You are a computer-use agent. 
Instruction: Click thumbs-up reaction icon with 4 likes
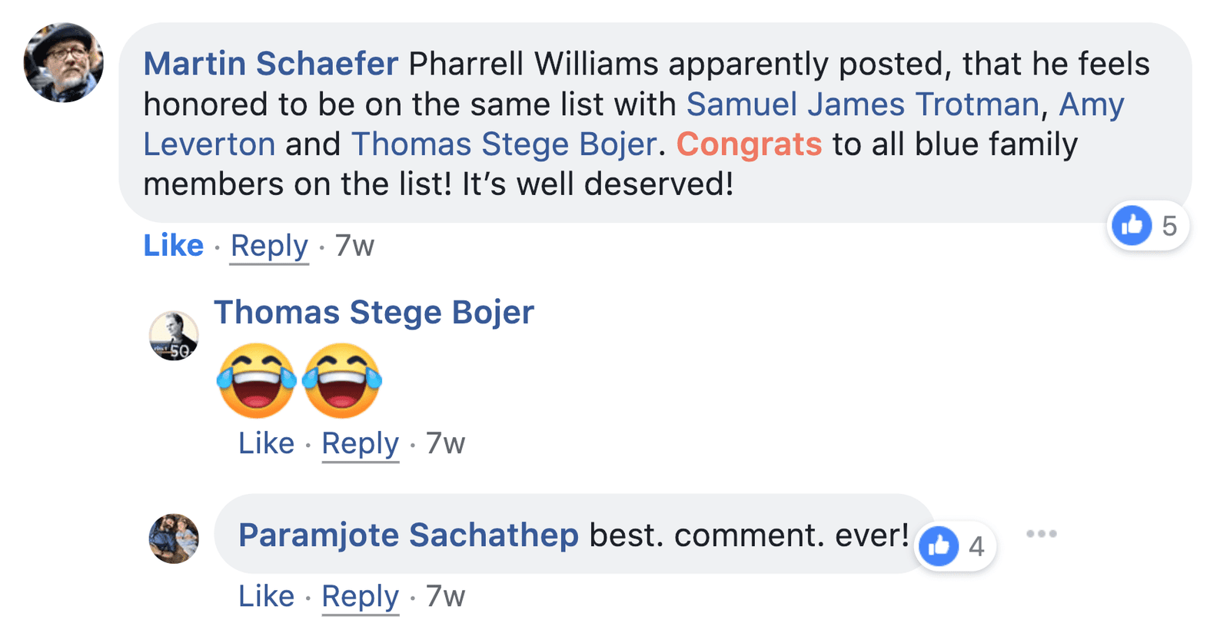click(x=939, y=546)
